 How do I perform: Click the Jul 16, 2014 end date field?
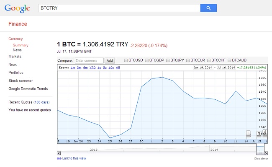(226, 68)
